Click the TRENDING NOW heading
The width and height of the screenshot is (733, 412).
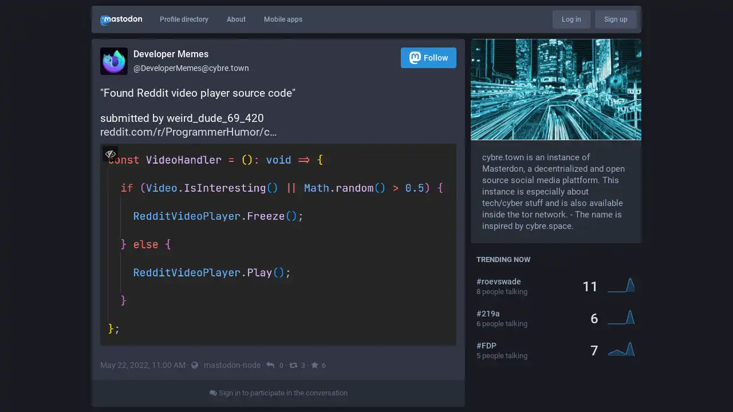tap(503, 260)
